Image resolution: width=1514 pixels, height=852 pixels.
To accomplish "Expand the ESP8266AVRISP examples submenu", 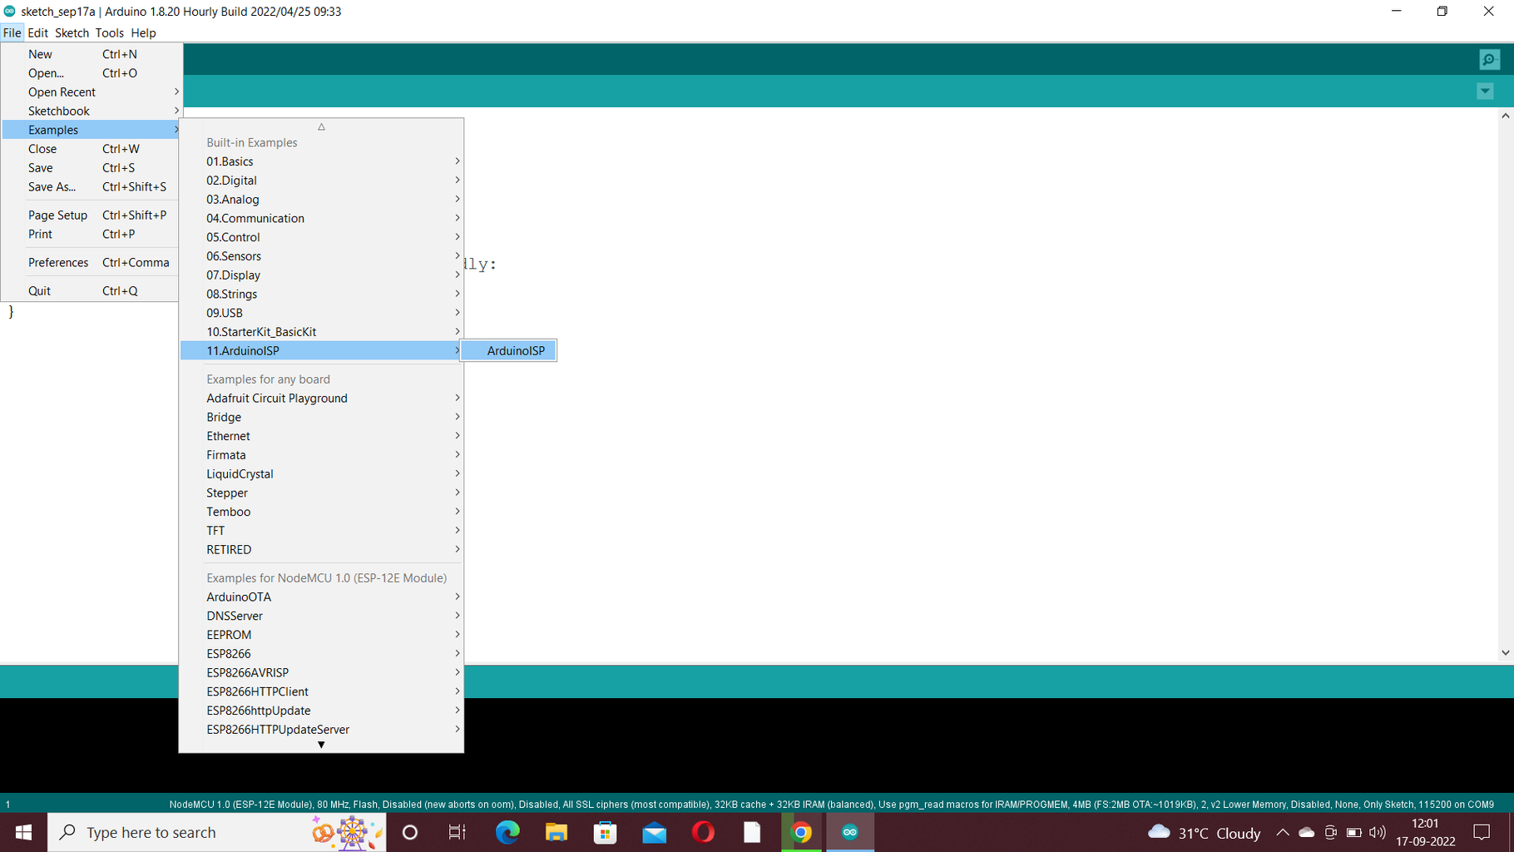I will pos(321,673).
